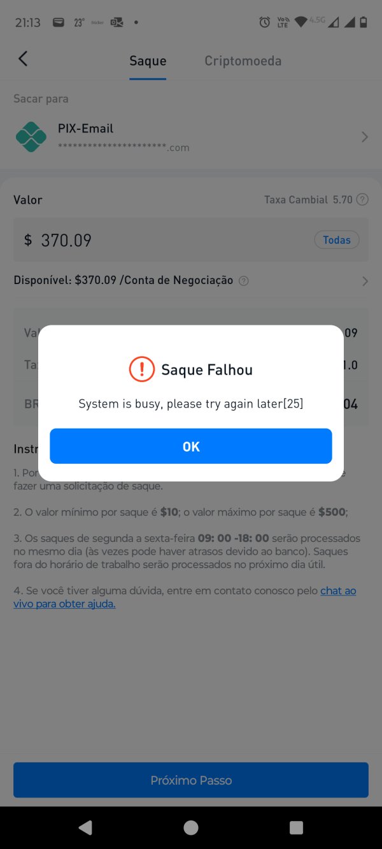This screenshot has height=849, width=382.
Task: Select the Saque tab
Action: [x=148, y=61]
